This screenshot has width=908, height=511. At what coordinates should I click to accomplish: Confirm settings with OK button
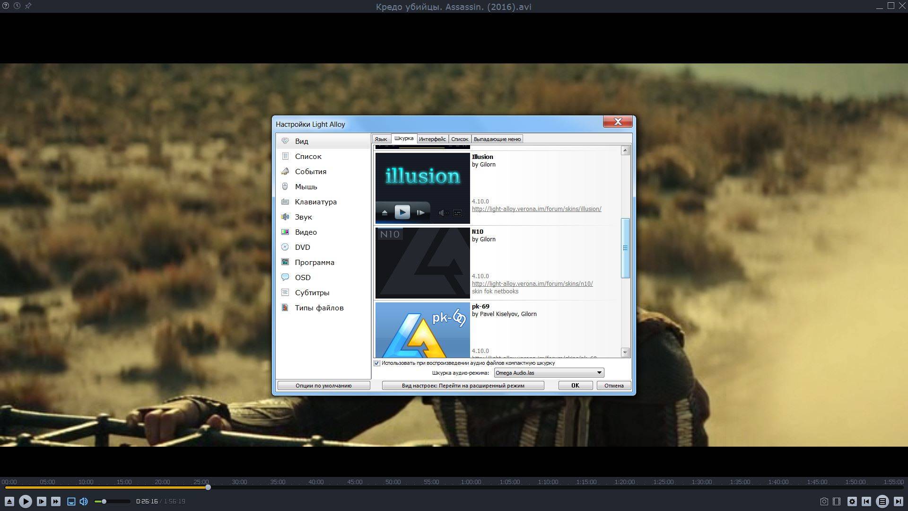pyautogui.click(x=575, y=386)
